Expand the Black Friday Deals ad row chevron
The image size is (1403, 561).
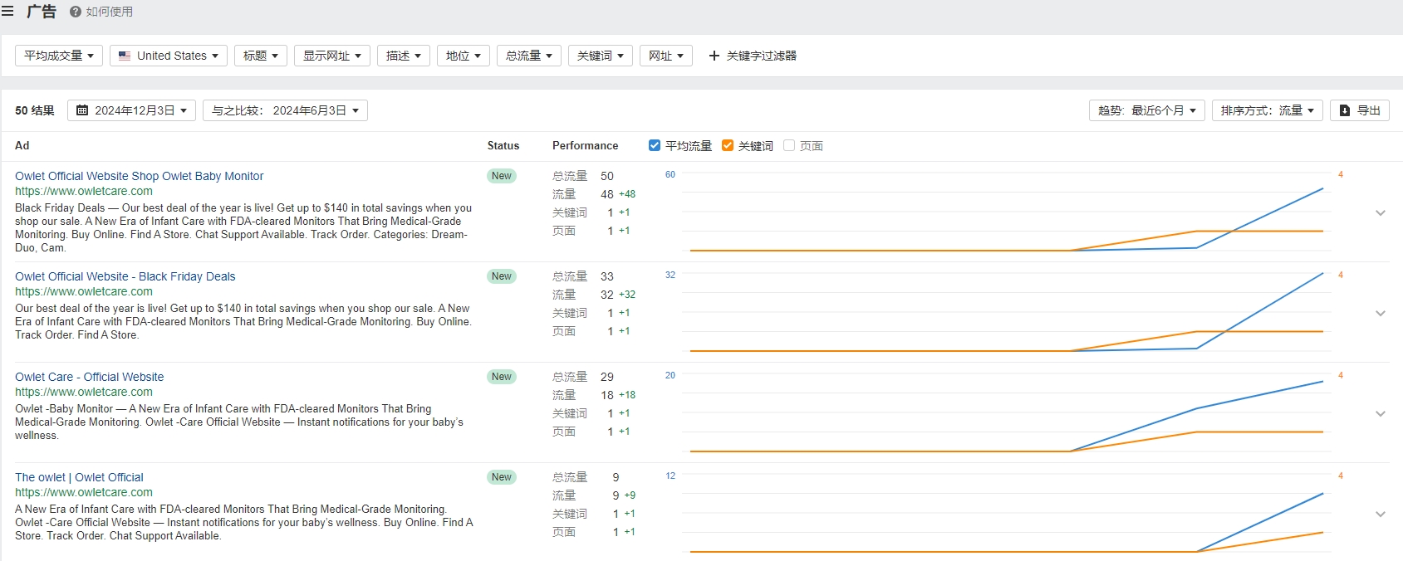[x=1381, y=313]
